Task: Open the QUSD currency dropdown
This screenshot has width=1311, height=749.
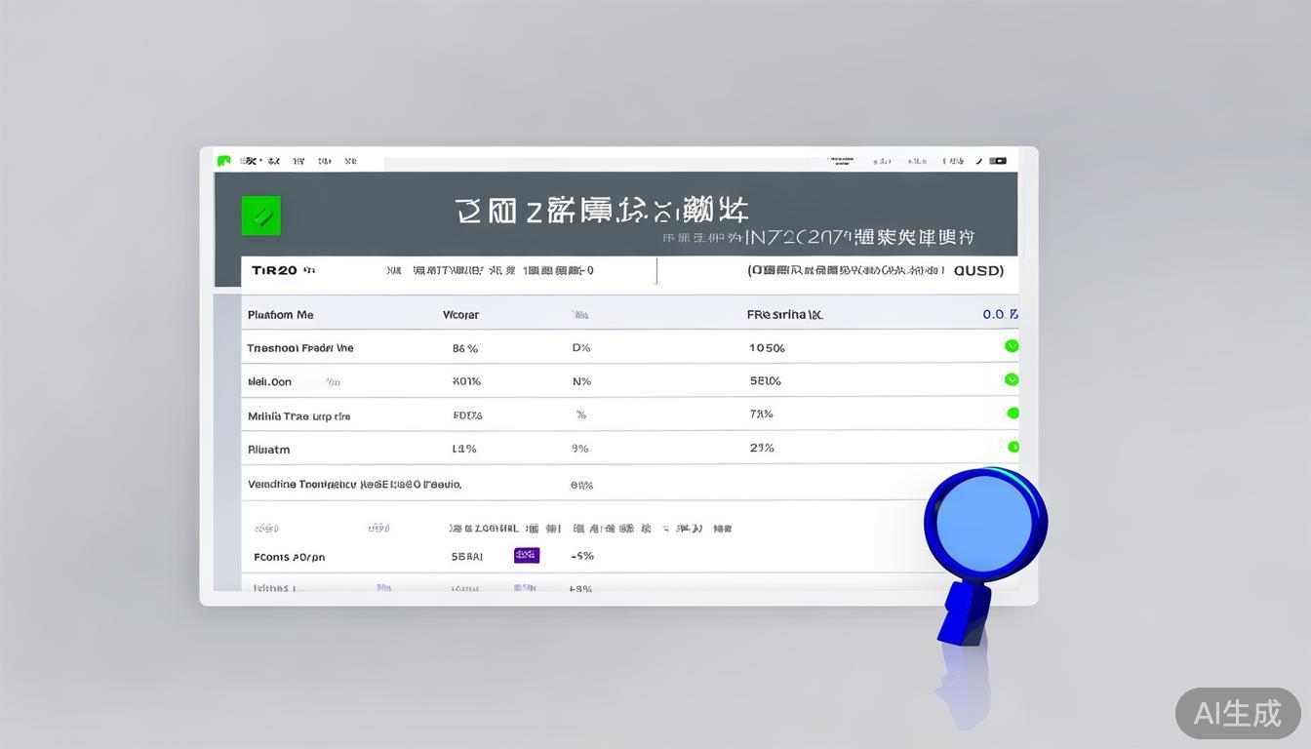Action: pos(978,271)
